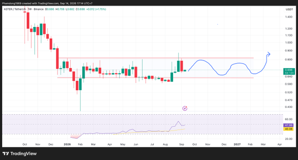Viewport: 298px width, 160px height.
Task: Click the 0.520 price axis label
Action: pos(289,92)
